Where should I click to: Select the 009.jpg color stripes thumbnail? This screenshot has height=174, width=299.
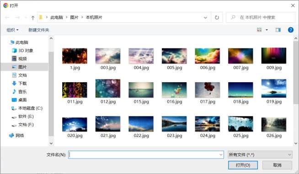tap(274, 55)
